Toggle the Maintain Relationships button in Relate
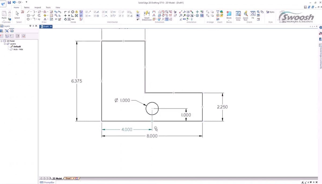This screenshot has height=184, width=322. 81,12
